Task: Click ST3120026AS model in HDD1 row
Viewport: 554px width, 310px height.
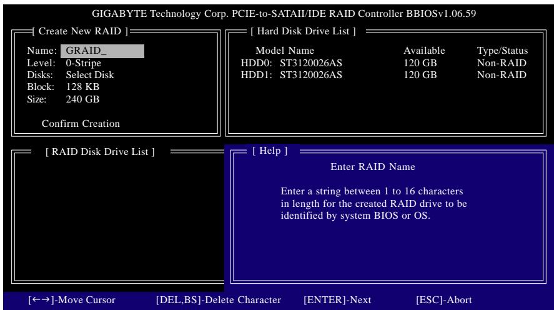Action: (311, 75)
